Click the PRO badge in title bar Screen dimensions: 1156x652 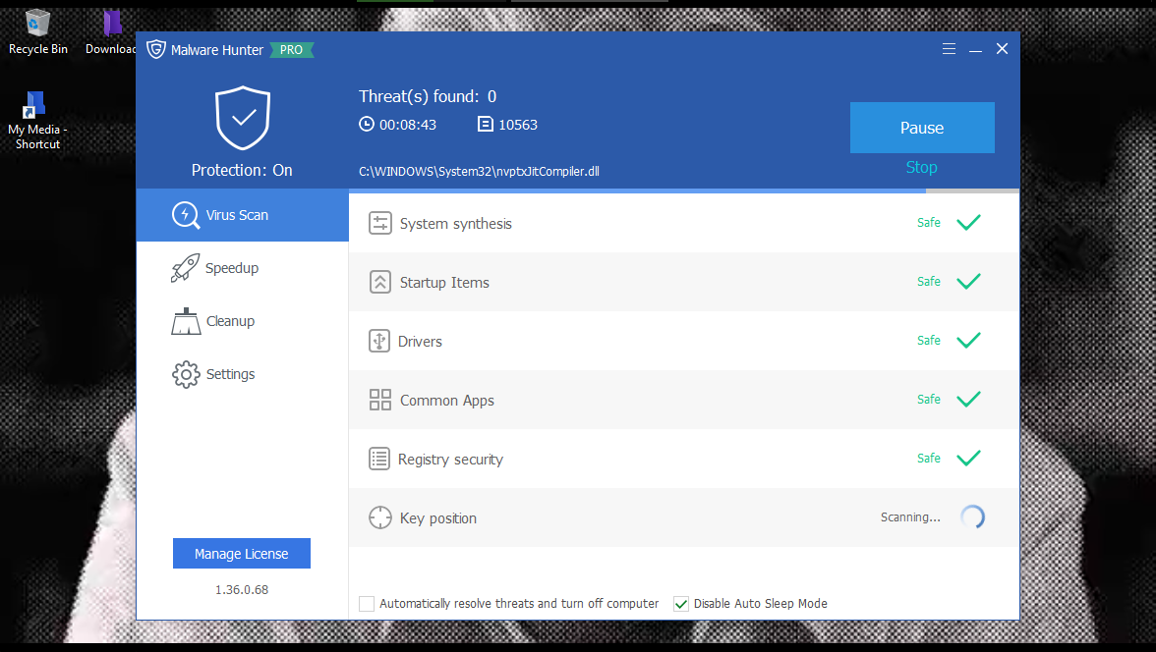click(292, 49)
